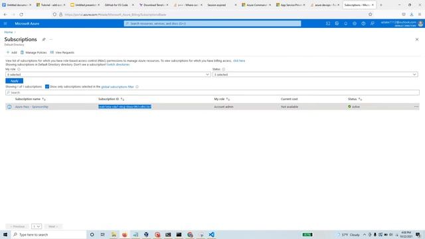This screenshot has height=239, width=425.
Task: Open Cortana circle icon on taskbar
Action: (92, 234)
